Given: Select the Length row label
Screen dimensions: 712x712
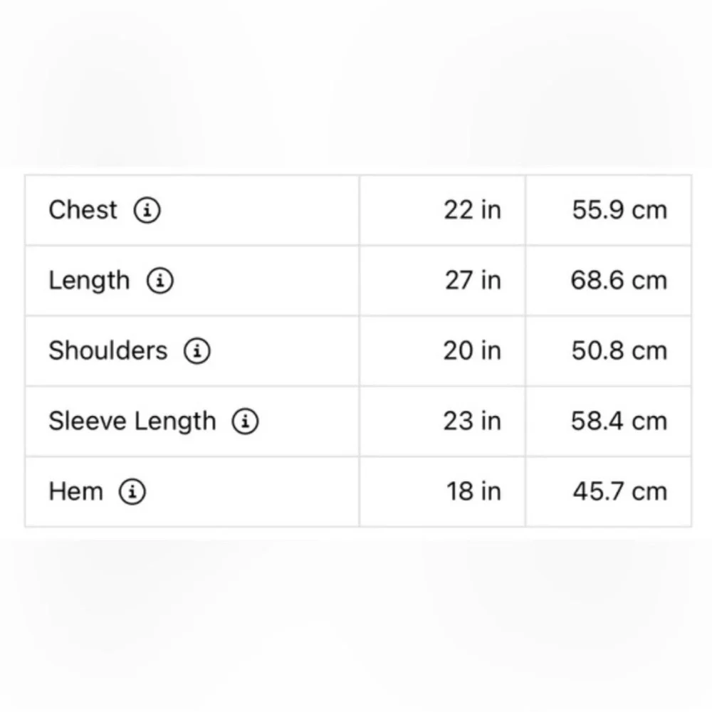Looking at the screenshot, I should [89, 281].
